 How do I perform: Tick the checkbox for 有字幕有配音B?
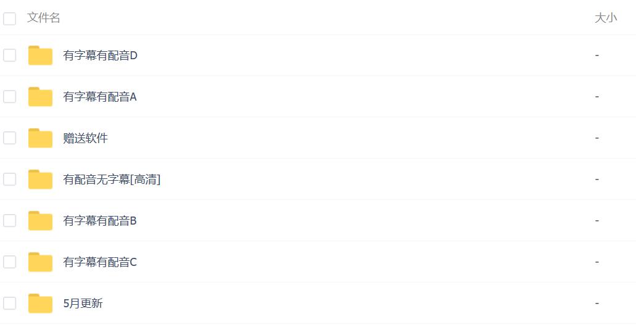(x=10, y=221)
